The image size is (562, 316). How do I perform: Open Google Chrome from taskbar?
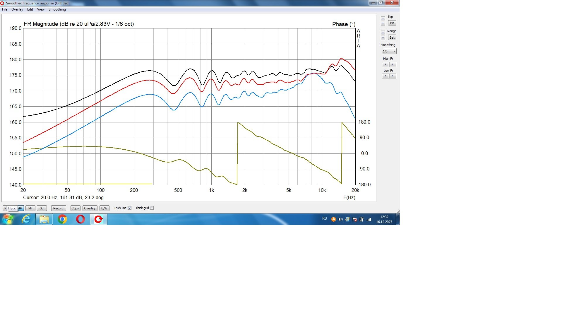click(62, 219)
